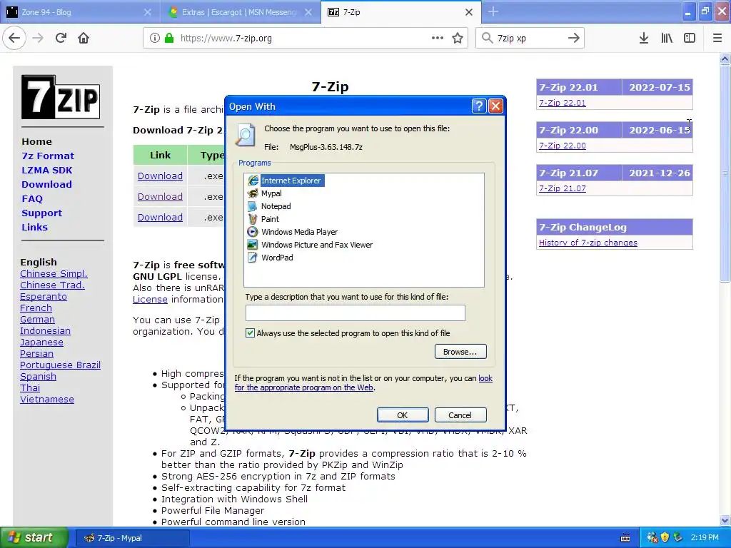Image resolution: width=731 pixels, height=548 pixels.
Task: Select WordPad in the programs list
Action: point(271,257)
